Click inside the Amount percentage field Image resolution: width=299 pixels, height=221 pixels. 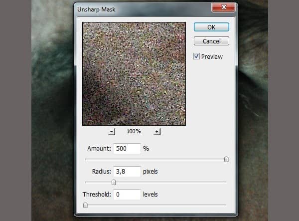pyautogui.click(x=127, y=149)
